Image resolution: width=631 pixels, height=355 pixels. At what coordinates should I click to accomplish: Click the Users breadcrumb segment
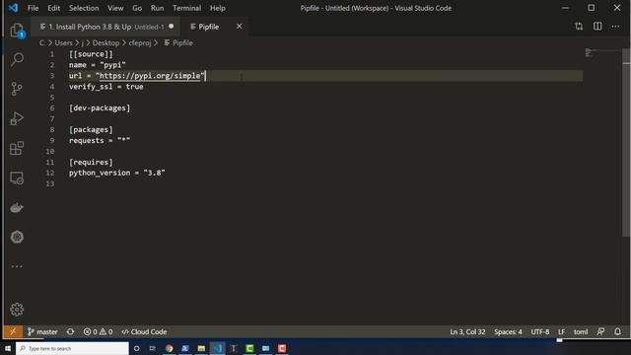(63, 42)
